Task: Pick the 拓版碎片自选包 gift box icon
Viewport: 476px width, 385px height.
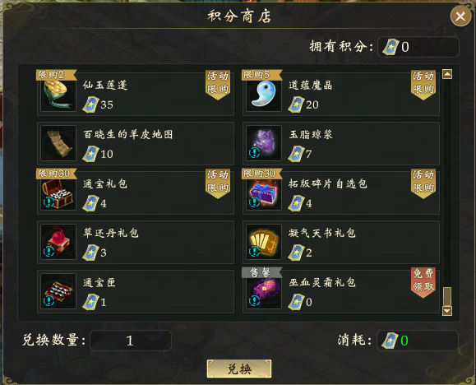Action: pos(264,193)
